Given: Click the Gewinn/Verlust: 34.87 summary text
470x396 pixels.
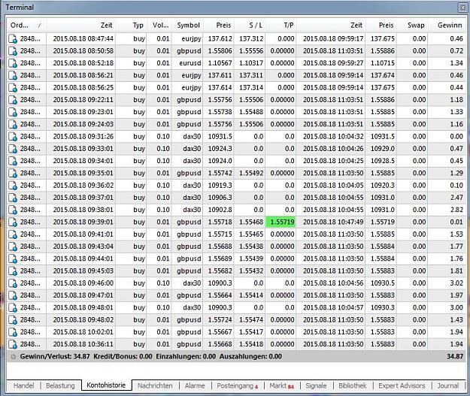Looking at the screenshot, I should (55, 356).
